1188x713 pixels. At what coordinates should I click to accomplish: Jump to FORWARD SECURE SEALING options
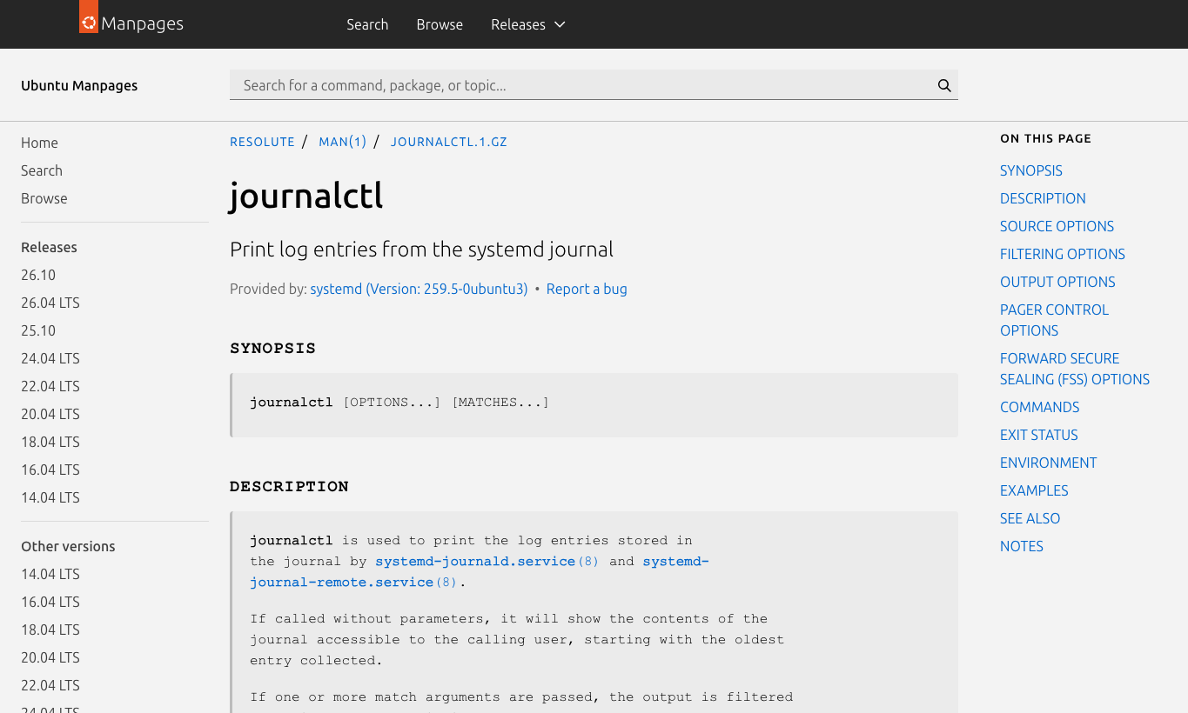coord(1075,369)
